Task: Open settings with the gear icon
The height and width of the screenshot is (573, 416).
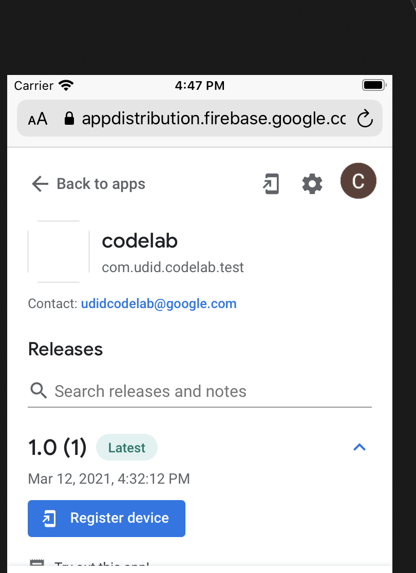Action: [x=312, y=183]
